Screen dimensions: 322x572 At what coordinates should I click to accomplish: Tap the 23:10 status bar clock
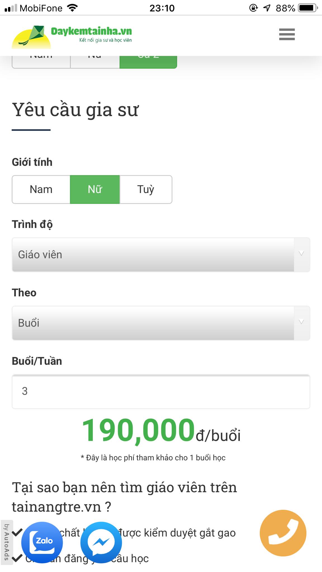(162, 8)
